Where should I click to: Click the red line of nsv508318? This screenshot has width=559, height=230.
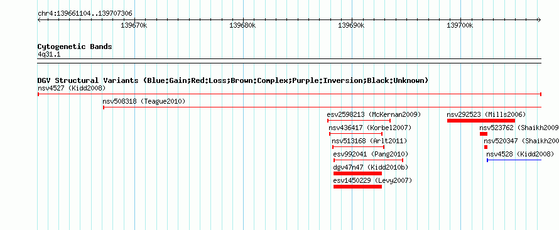(322, 107)
